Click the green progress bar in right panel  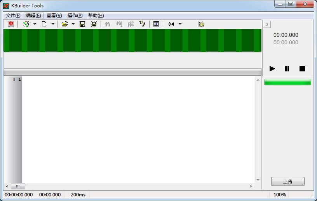pyautogui.click(x=287, y=82)
